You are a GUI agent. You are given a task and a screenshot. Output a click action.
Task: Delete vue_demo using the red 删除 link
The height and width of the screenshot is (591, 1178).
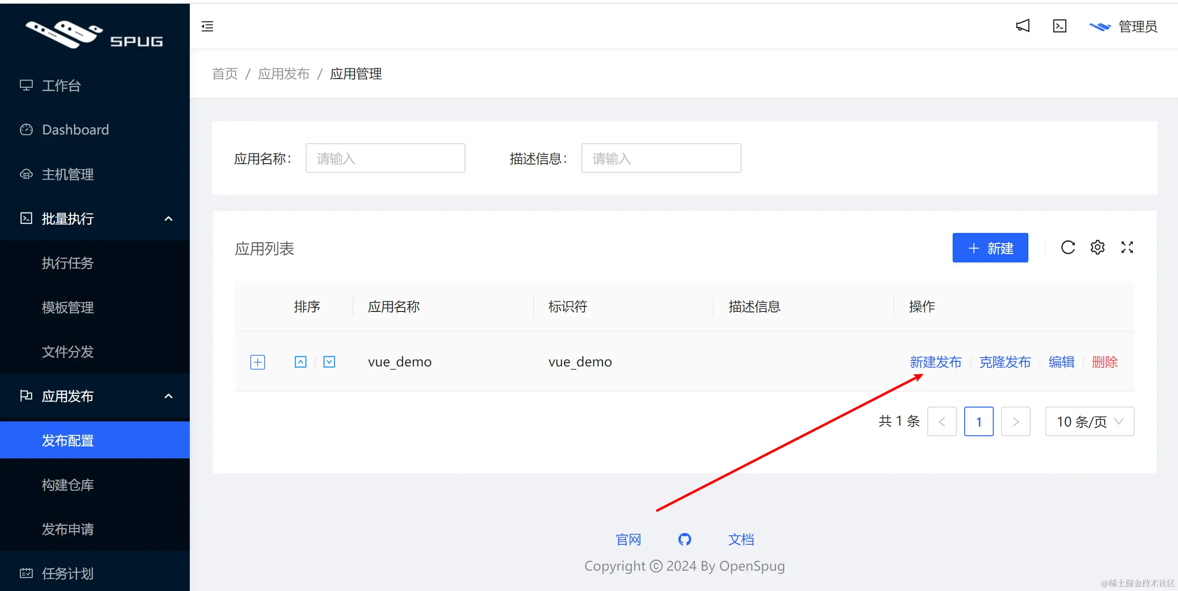click(x=1105, y=362)
